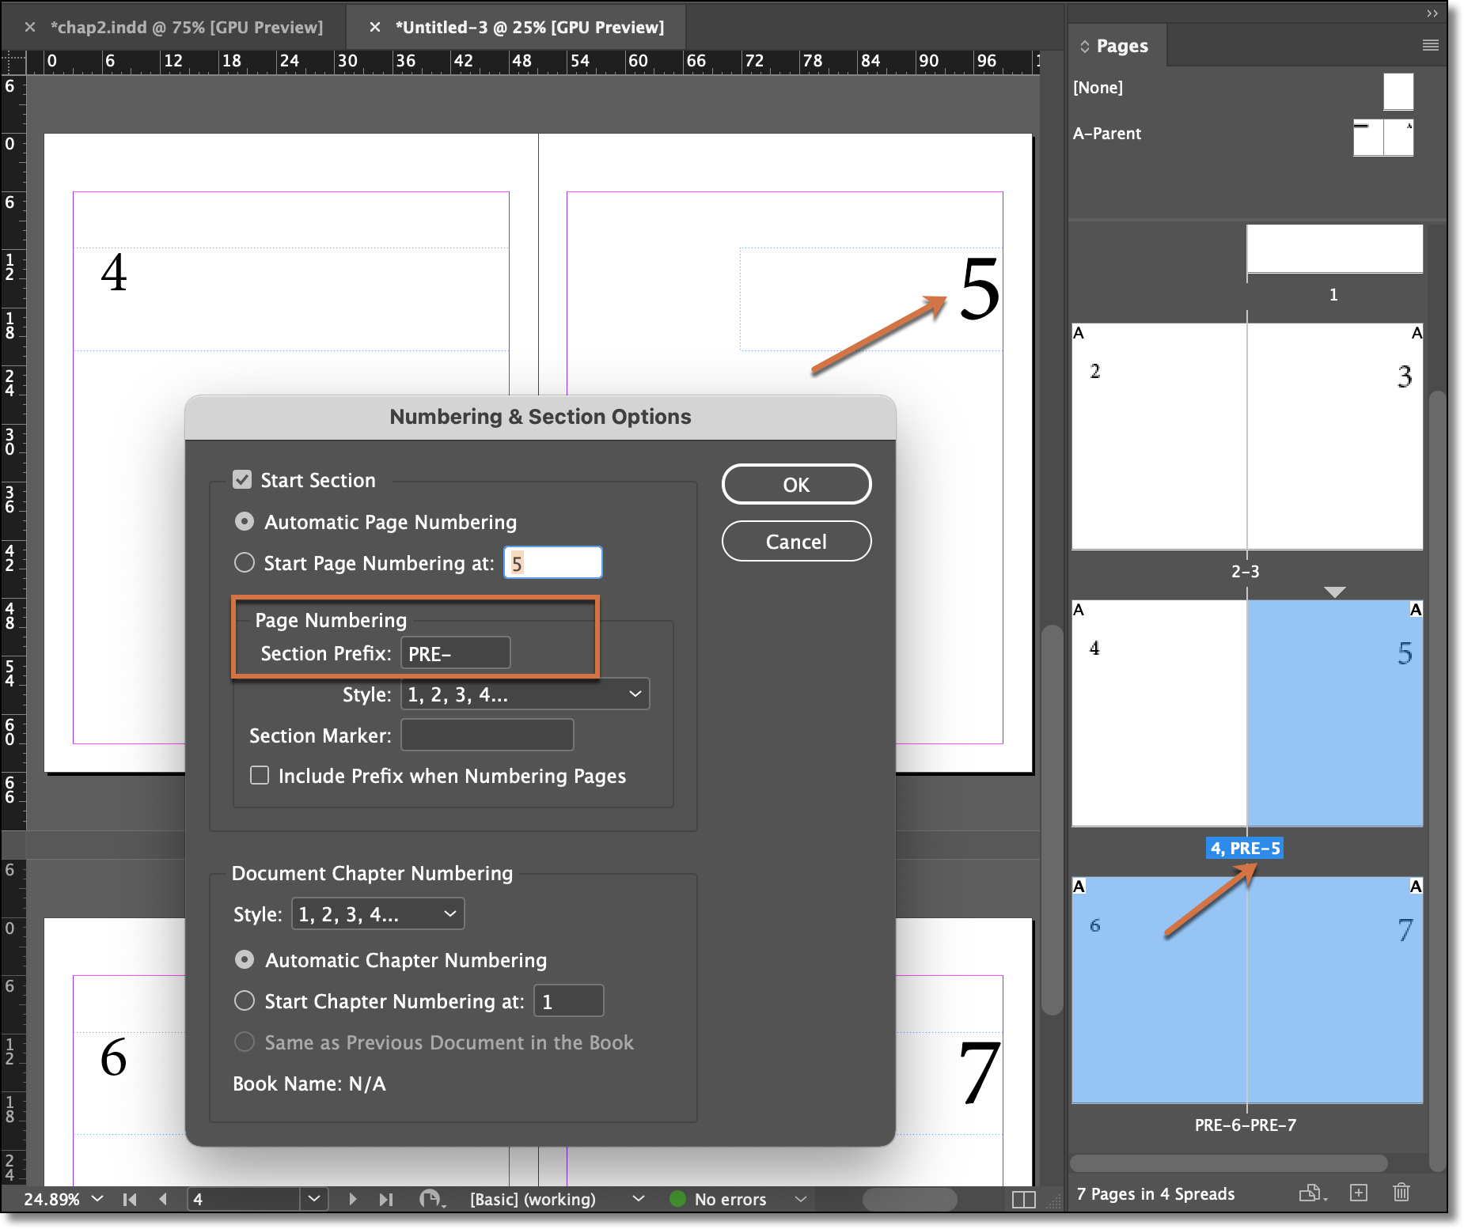1464x1229 pixels.
Task: Confirm dialog with the OK button
Action: pos(796,484)
